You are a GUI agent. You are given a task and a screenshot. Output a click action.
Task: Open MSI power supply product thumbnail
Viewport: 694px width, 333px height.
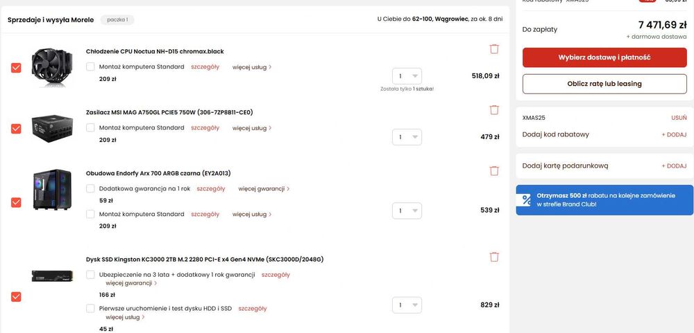[52, 129]
